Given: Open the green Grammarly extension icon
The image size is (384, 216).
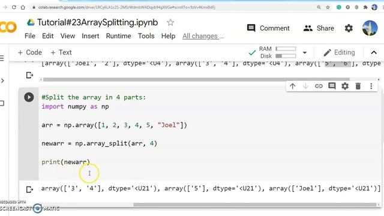Looking at the screenshot, I should pyautogui.click(x=338, y=7).
